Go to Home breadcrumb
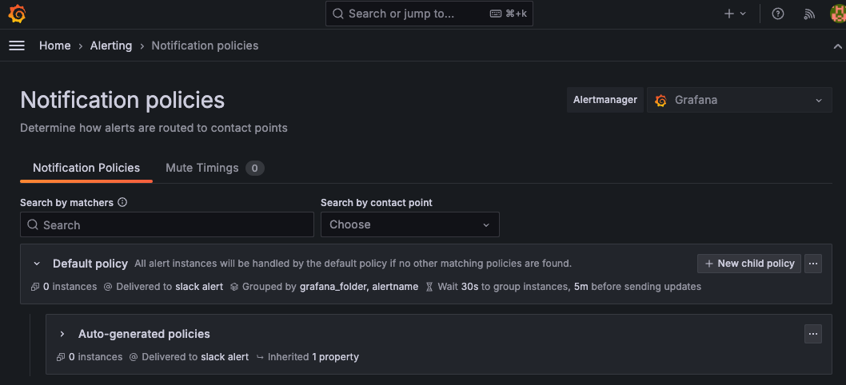 coord(55,46)
